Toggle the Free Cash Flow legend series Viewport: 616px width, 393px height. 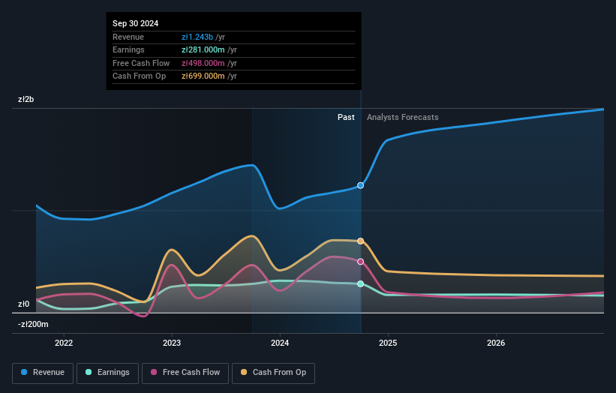(x=185, y=373)
